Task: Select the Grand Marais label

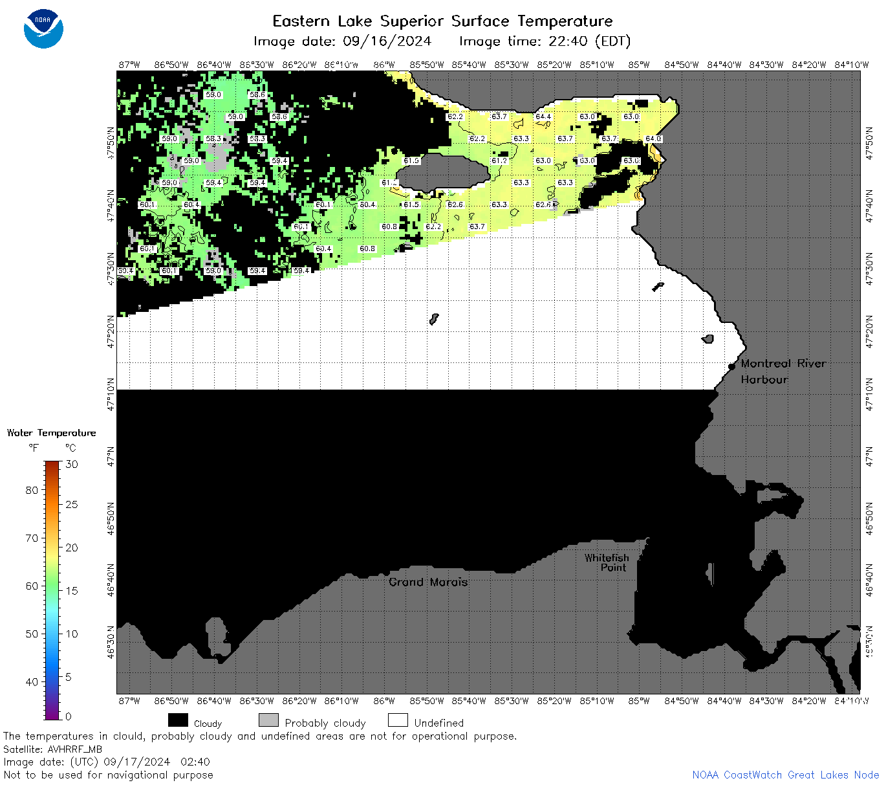Action: pos(428,582)
